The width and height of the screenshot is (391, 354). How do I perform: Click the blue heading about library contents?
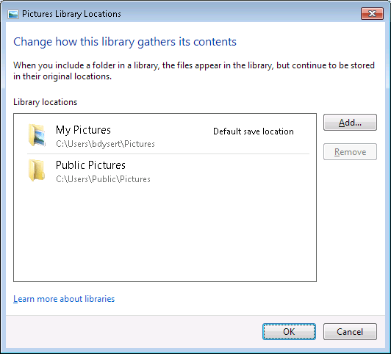(125, 42)
